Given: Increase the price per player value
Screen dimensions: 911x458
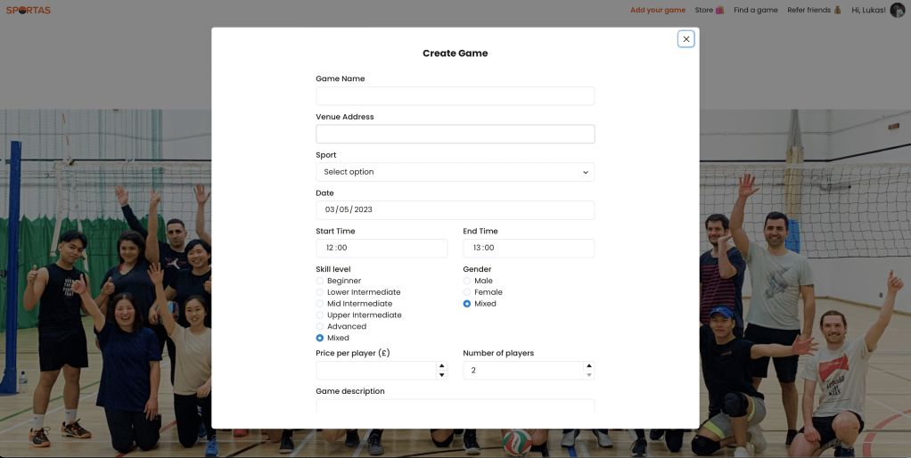Looking at the screenshot, I should pos(441,365).
